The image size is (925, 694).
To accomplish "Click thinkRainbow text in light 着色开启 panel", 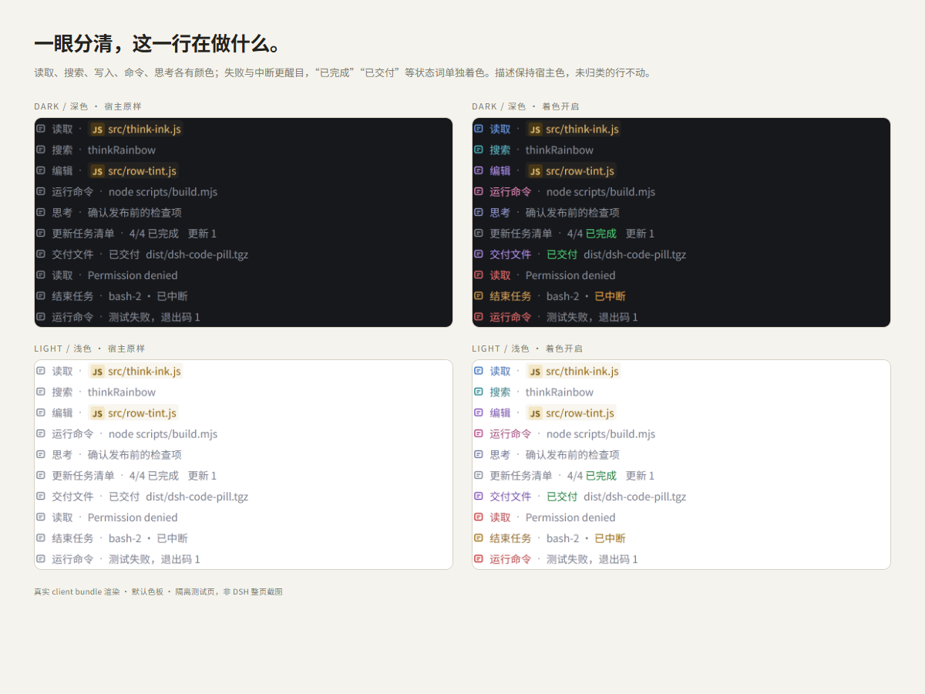I will point(560,392).
